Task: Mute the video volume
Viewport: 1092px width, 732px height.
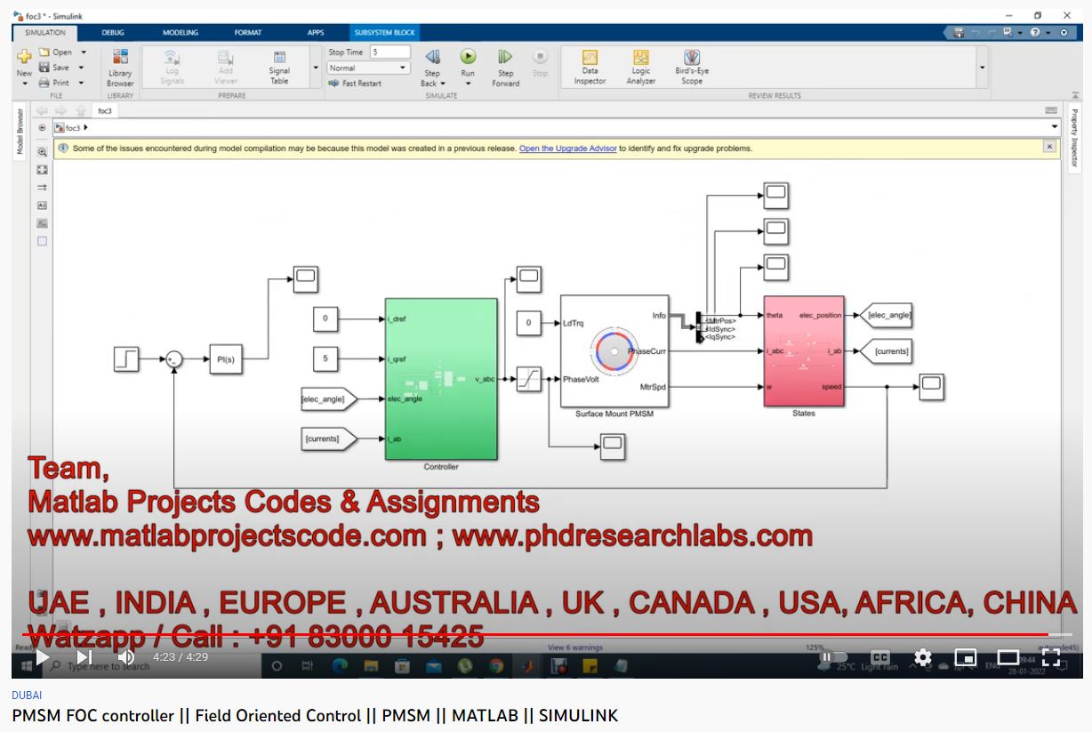Action: [x=126, y=657]
